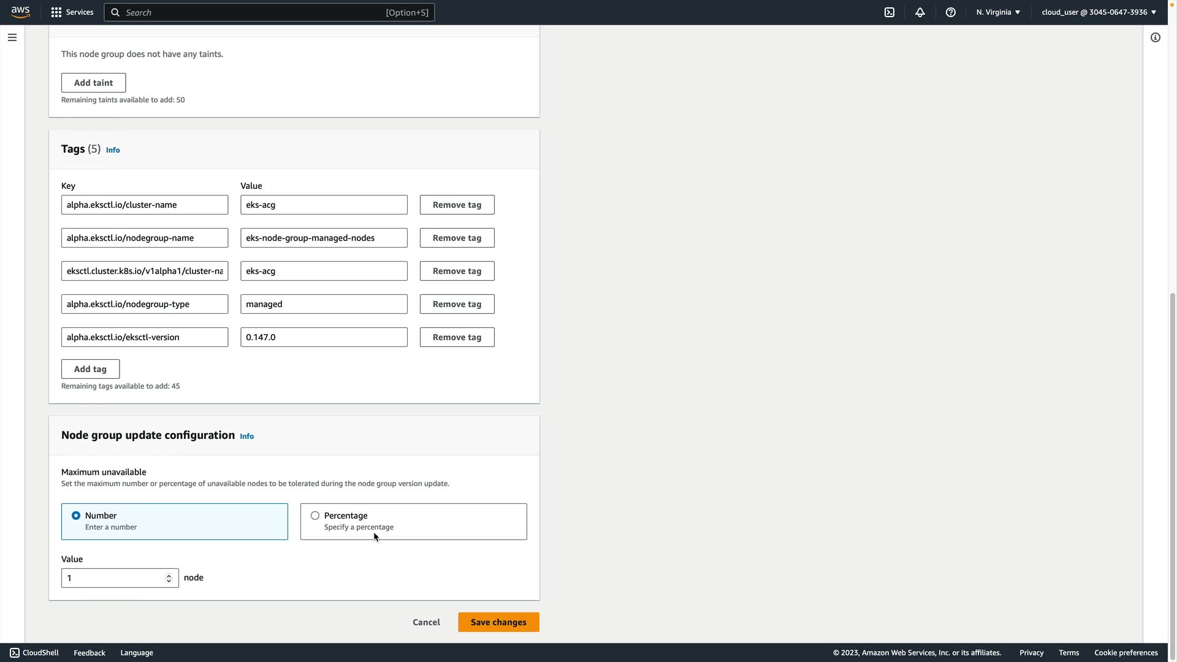Launch CloudShell from top bar icon
Screen dimensions: 1177x662
889,12
